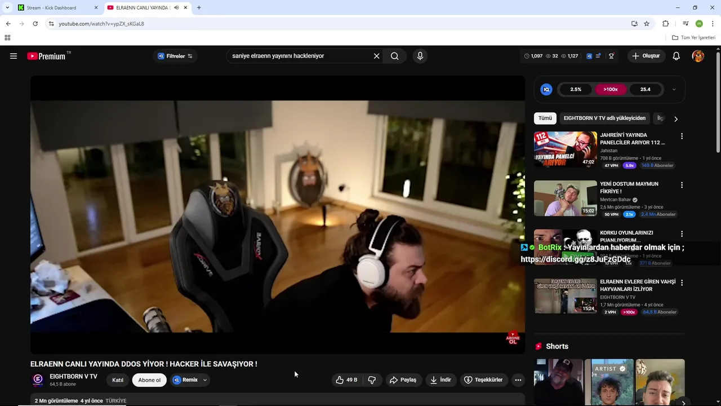
Task: Open Tüm Yer İşaretleri bookmarks folder
Action: click(x=694, y=38)
